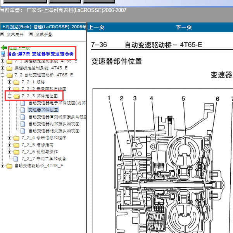Expand the 7_2_1 规格 node
This screenshot has height=233, width=233.
[x=9, y=82]
